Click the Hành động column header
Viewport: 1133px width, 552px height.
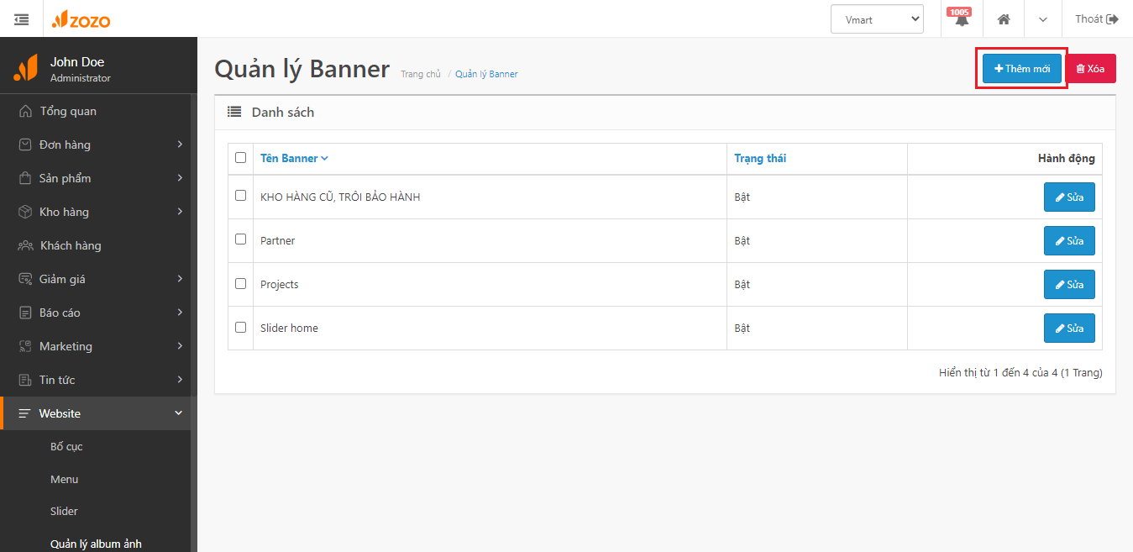click(1066, 158)
